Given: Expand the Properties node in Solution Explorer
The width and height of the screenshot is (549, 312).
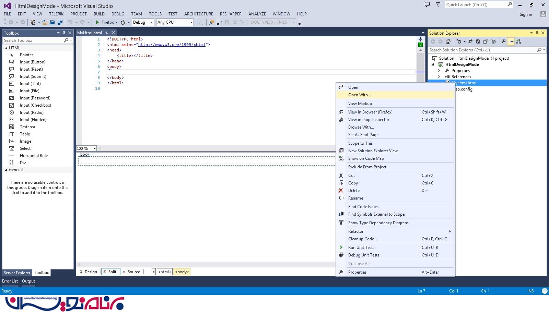Looking at the screenshot, I should (x=439, y=71).
